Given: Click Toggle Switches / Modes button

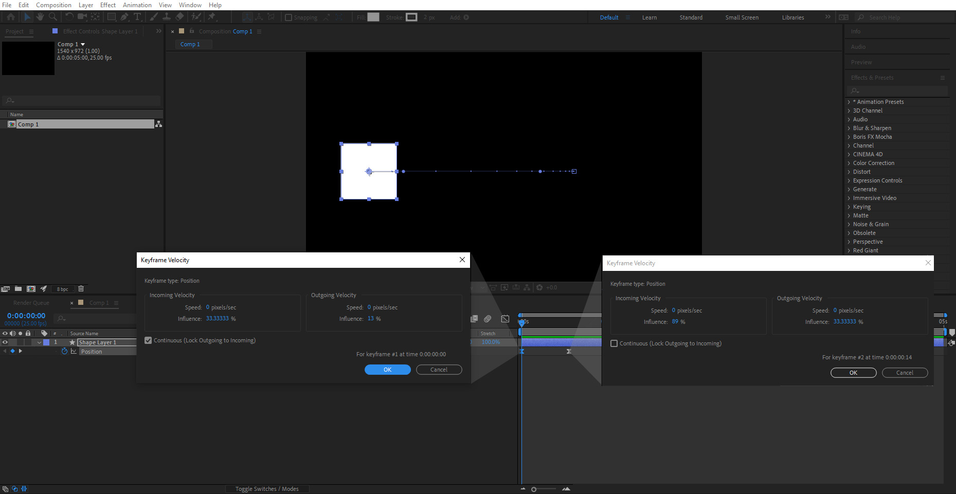Looking at the screenshot, I should [267, 489].
